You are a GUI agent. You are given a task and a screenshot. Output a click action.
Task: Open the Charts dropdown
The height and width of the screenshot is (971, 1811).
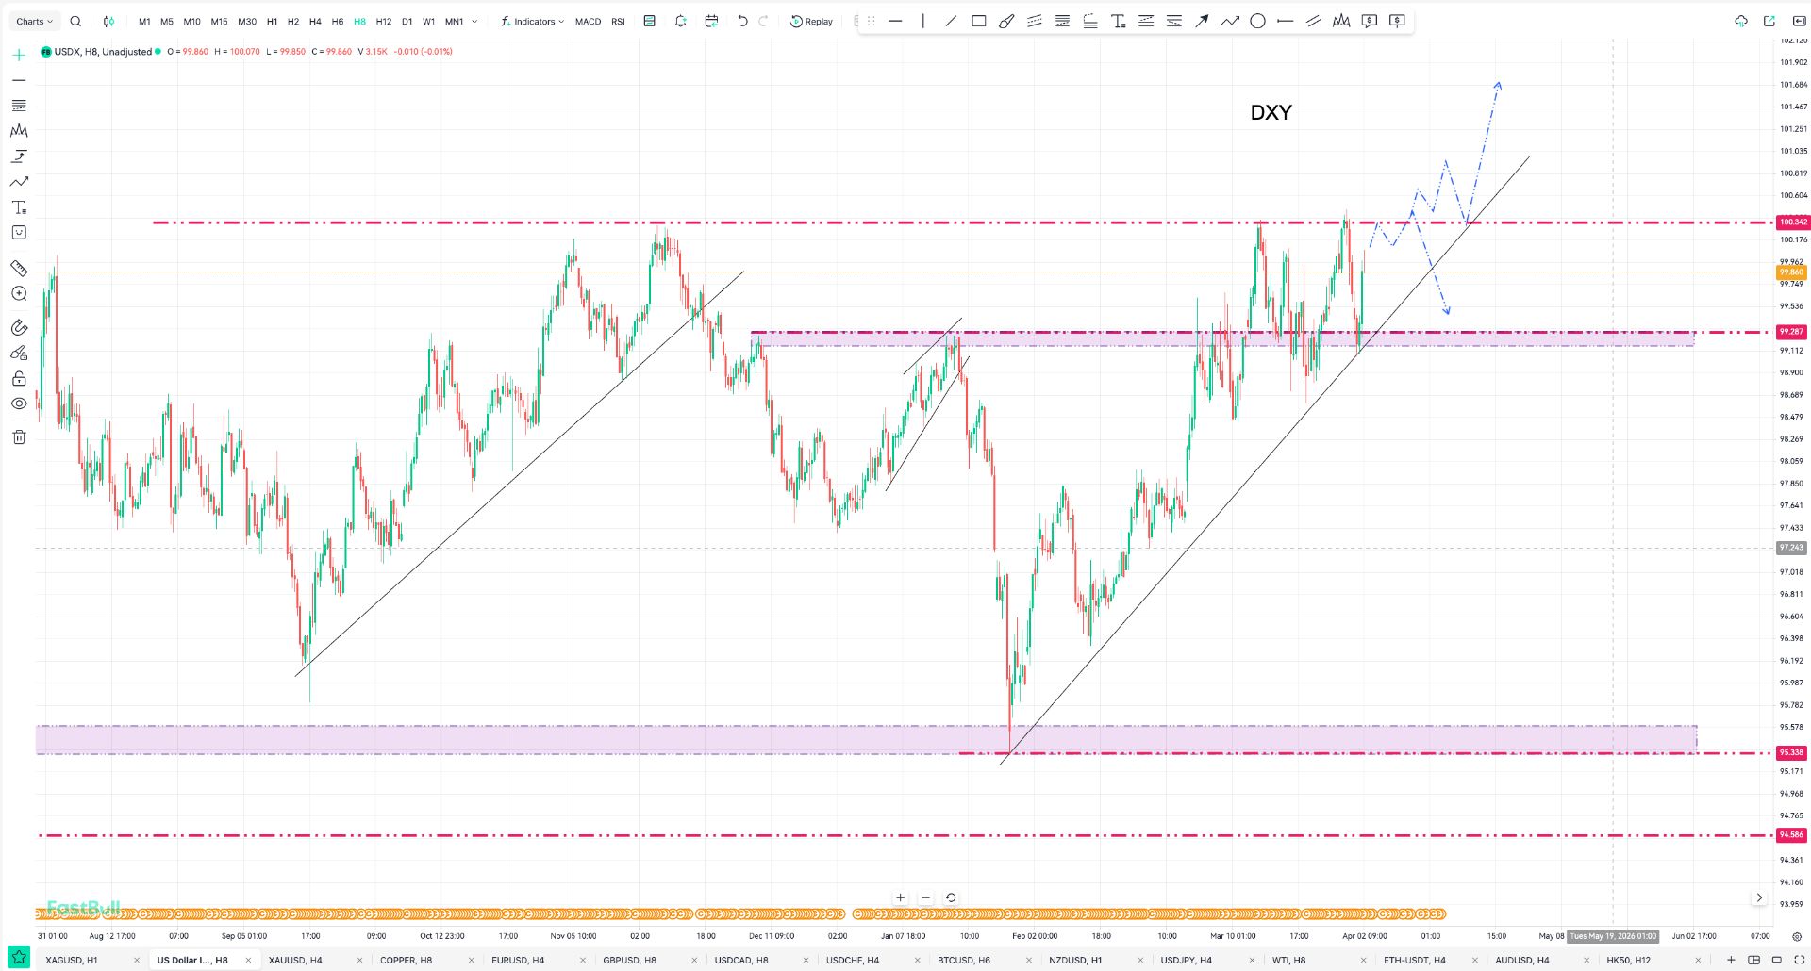[x=34, y=21]
